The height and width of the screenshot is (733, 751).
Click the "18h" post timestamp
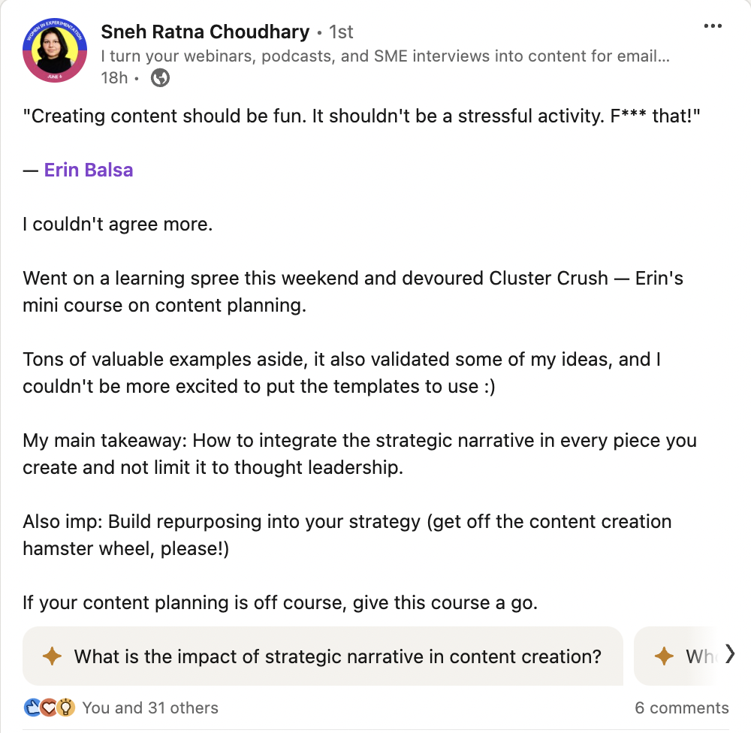pyautogui.click(x=114, y=77)
